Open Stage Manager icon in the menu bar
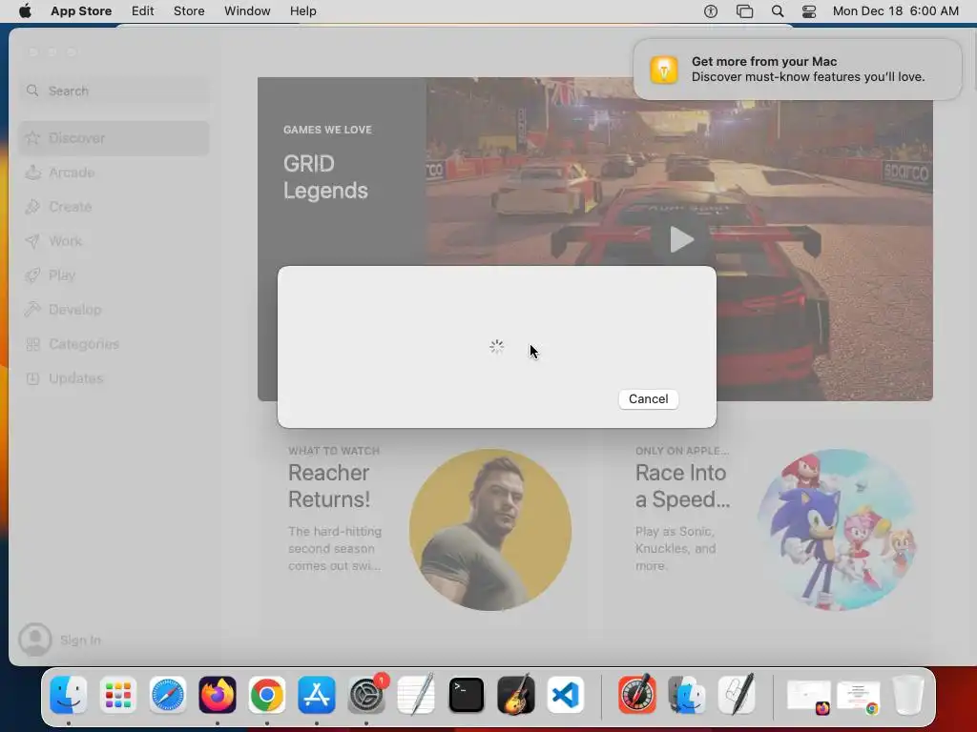Viewport: 977px width, 732px height. pyautogui.click(x=744, y=11)
